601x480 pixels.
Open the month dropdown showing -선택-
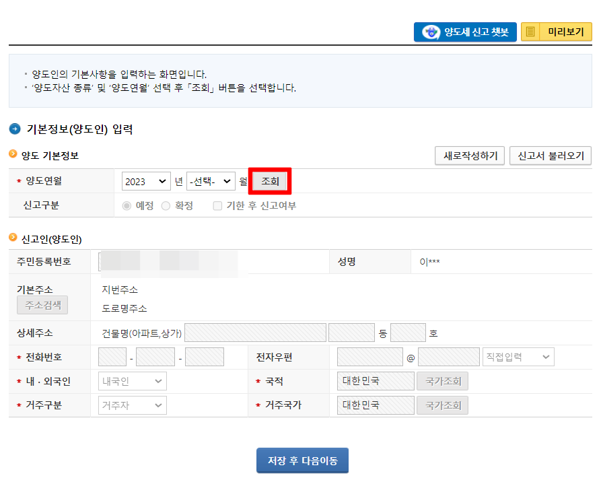(209, 180)
